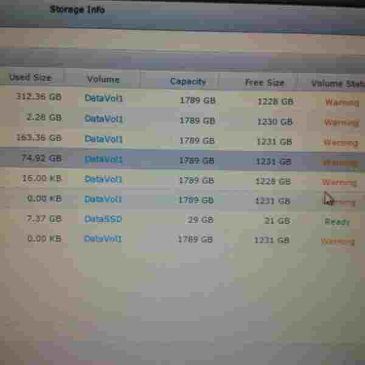Viewport: 365px width, 365px height.
Task: Sort by the Used Size column header
Action: (x=30, y=78)
